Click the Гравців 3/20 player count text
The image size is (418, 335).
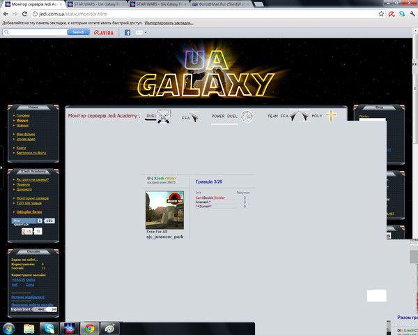point(209,181)
